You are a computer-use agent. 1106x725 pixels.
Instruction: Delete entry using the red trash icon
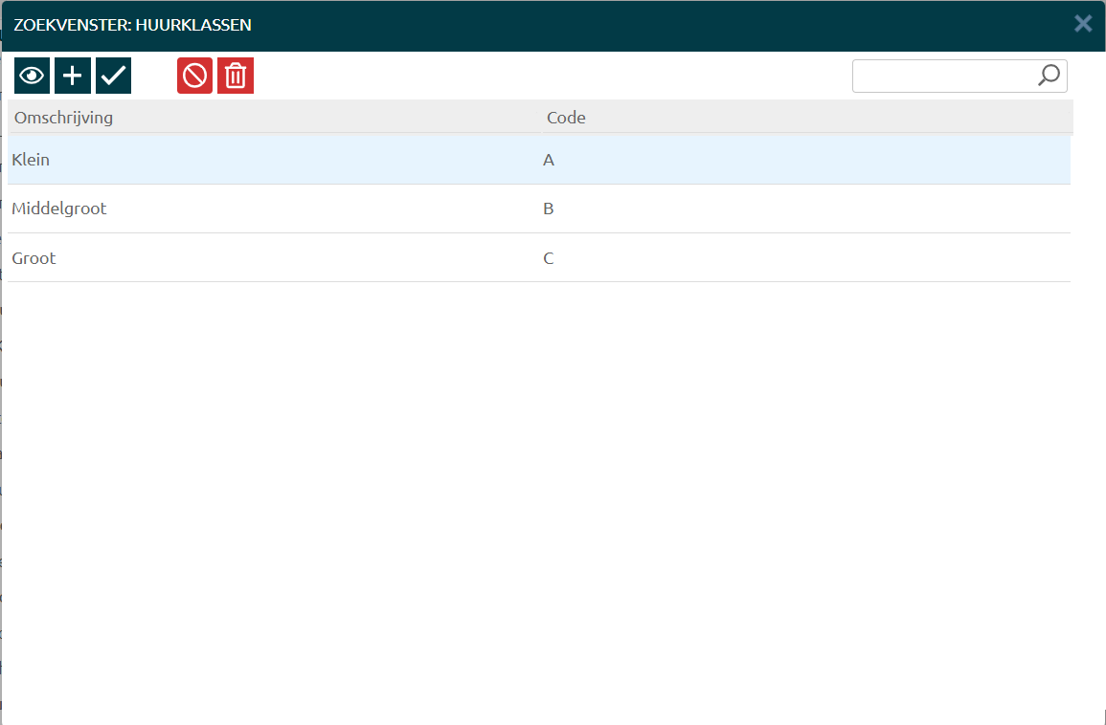click(236, 77)
